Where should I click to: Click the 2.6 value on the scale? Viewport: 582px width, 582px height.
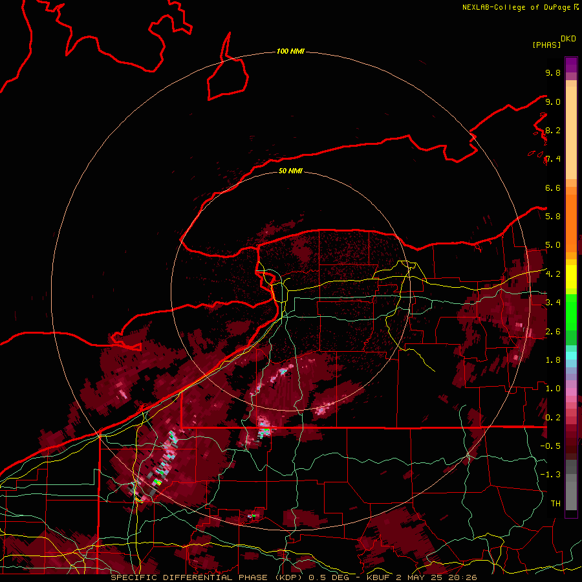click(x=553, y=331)
